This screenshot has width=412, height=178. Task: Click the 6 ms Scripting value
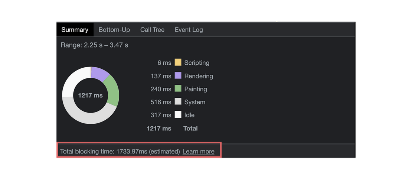pos(164,62)
